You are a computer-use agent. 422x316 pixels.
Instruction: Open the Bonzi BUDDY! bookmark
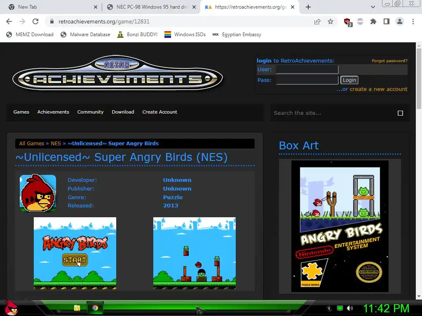click(x=137, y=35)
